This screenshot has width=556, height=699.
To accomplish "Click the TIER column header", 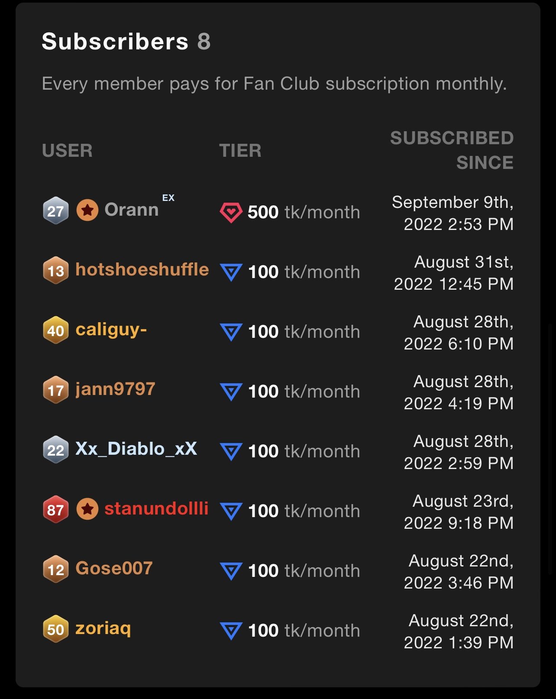I will coord(240,151).
